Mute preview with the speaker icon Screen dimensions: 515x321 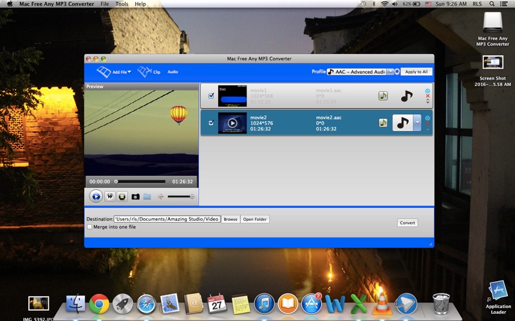pos(160,196)
